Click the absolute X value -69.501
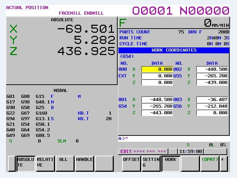237x178 pixels. [86, 29]
